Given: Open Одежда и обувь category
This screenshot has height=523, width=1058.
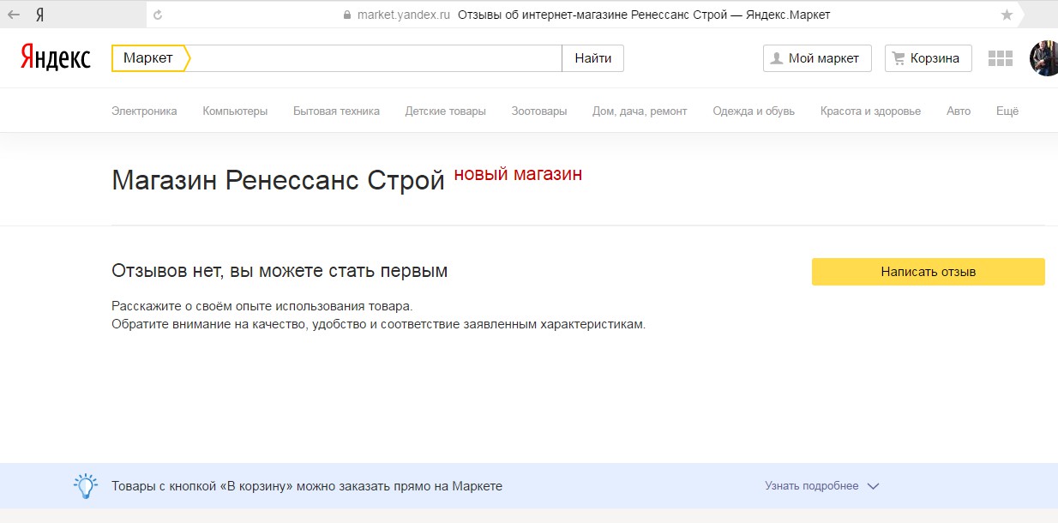Looking at the screenshot, I should [754, 111].
